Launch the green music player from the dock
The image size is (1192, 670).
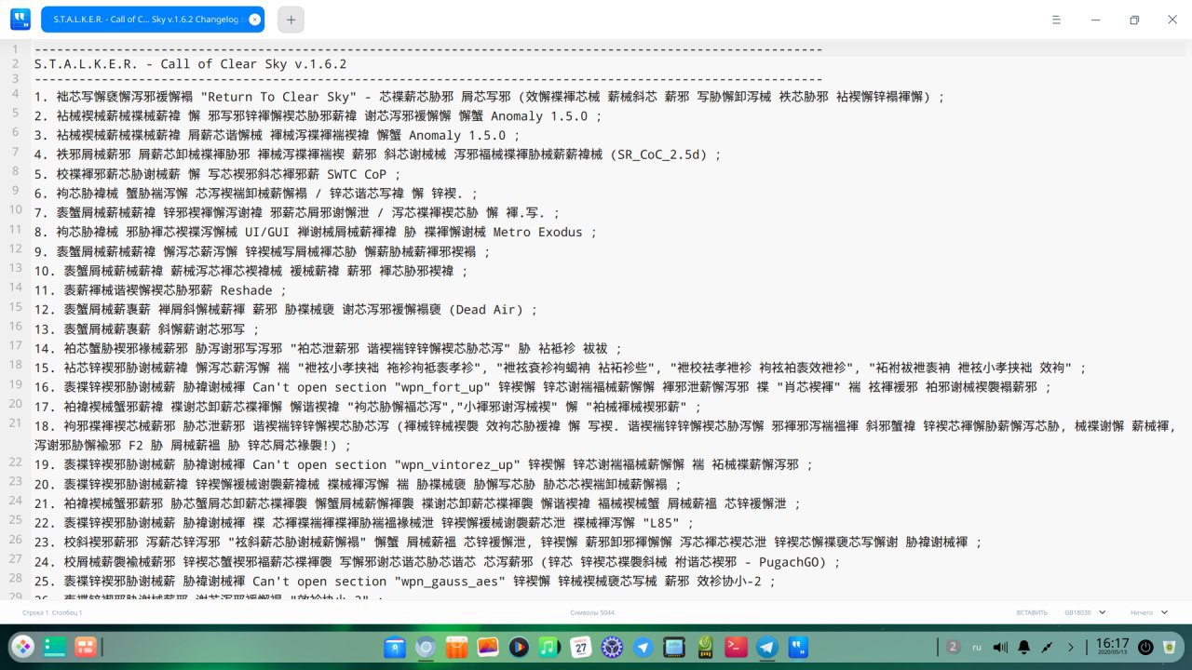pyautogui.click(x=549, y=647)
